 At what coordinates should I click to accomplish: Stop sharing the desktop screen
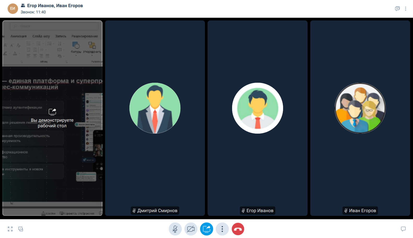tap(206, 229)
